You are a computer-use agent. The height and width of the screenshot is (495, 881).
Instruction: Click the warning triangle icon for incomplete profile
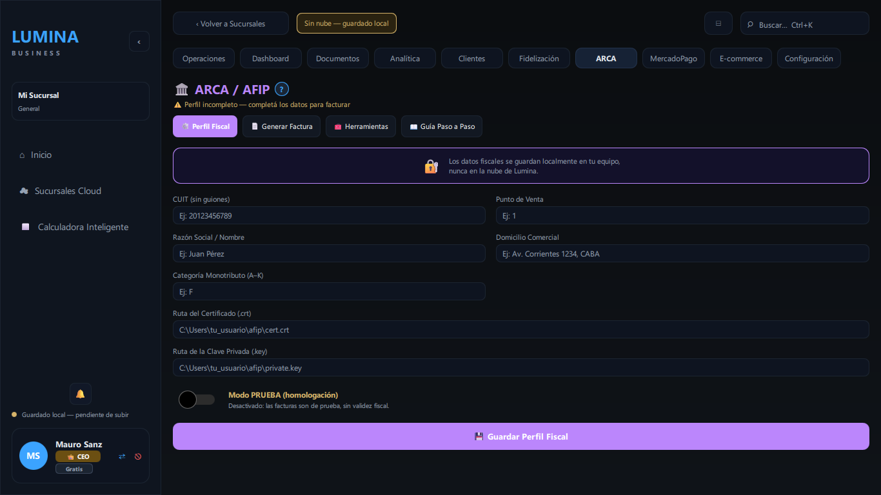tap(177, 104)
